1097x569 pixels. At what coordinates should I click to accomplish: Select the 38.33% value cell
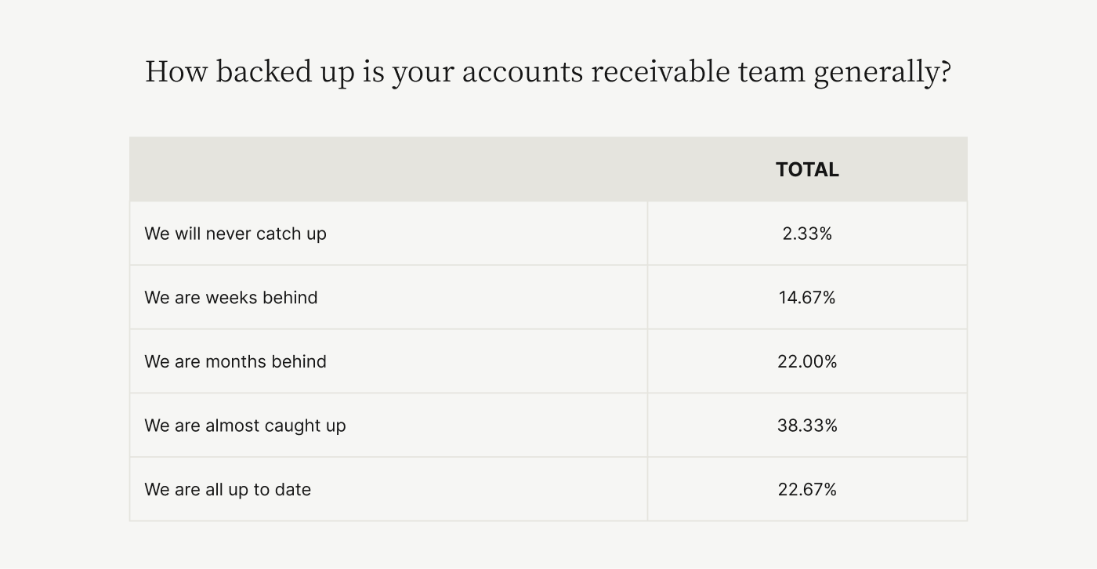[x=807, y=426]
